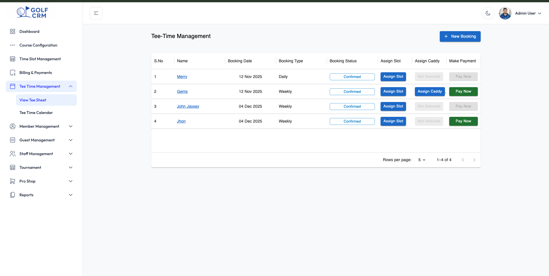Viewport: 549px width, 276px height.
Task: Open the Dashboard menu item
Action: [x=41, y=31]
